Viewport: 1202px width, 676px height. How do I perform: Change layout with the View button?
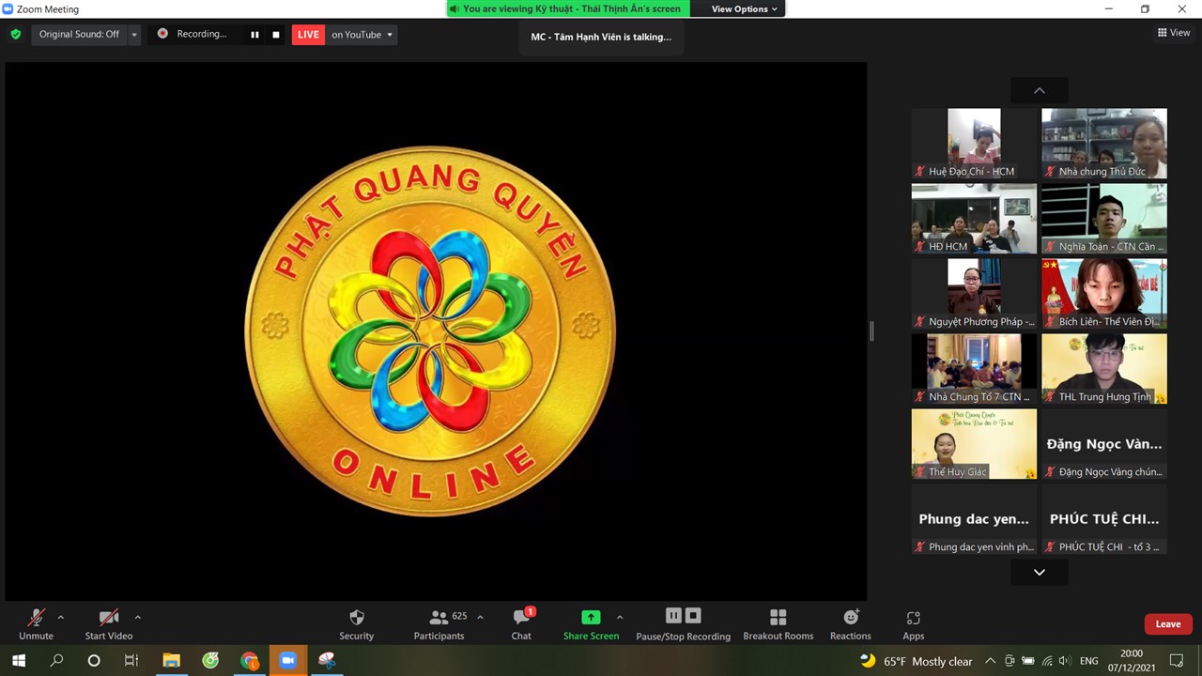click(x=1174, y=33)
